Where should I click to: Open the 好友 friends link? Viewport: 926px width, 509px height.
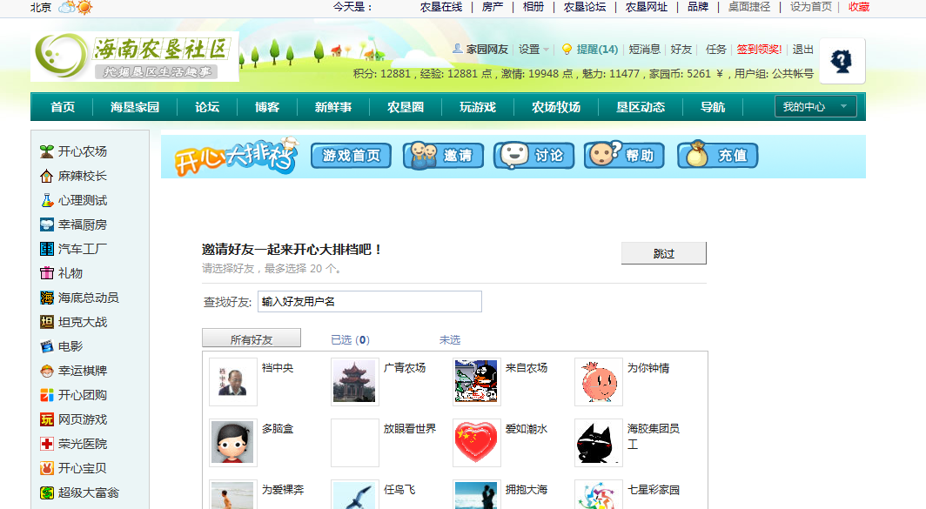coord(681,50)
